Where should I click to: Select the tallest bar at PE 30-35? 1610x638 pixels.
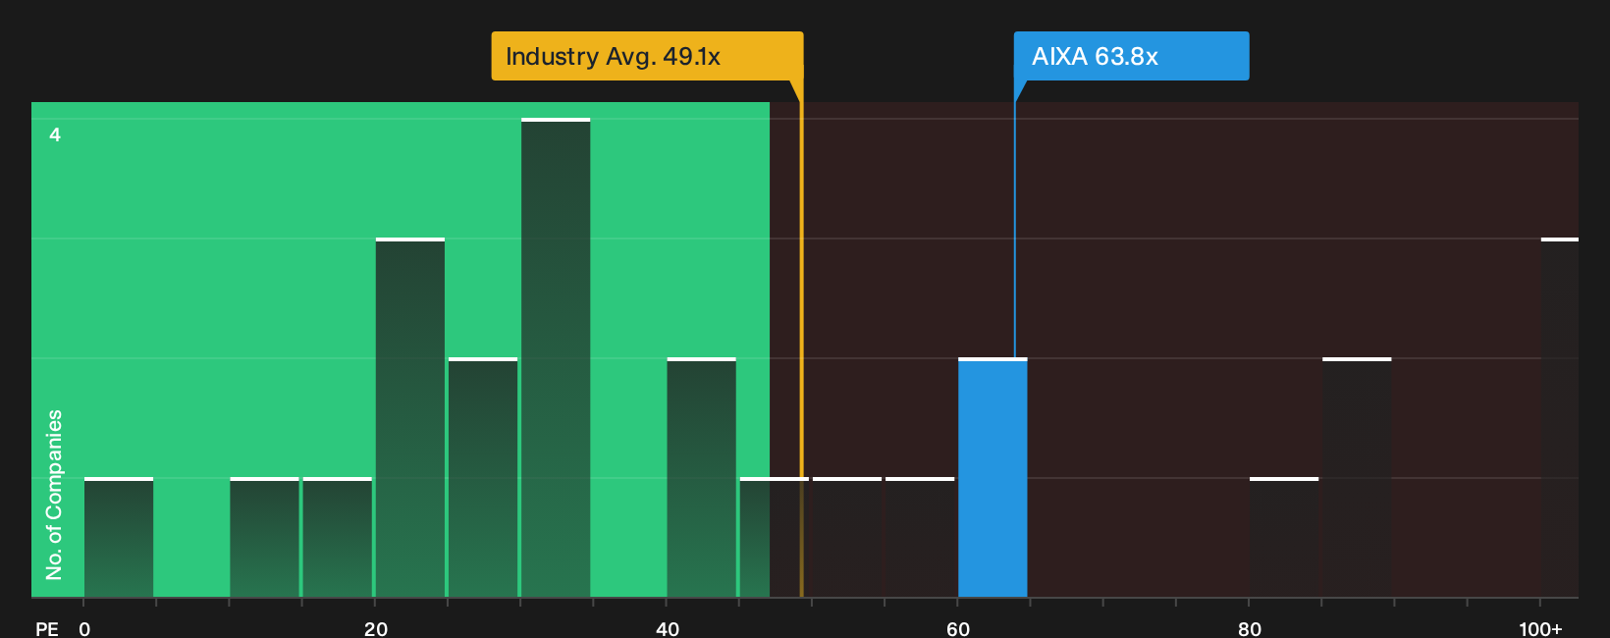pyautogui.click(x=556, y=358)
